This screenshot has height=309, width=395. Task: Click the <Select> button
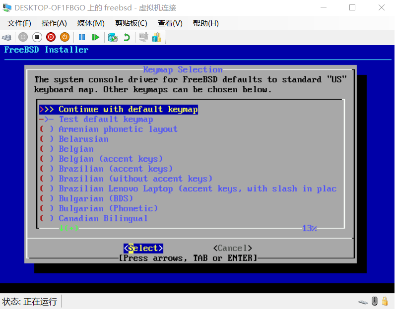143,248
